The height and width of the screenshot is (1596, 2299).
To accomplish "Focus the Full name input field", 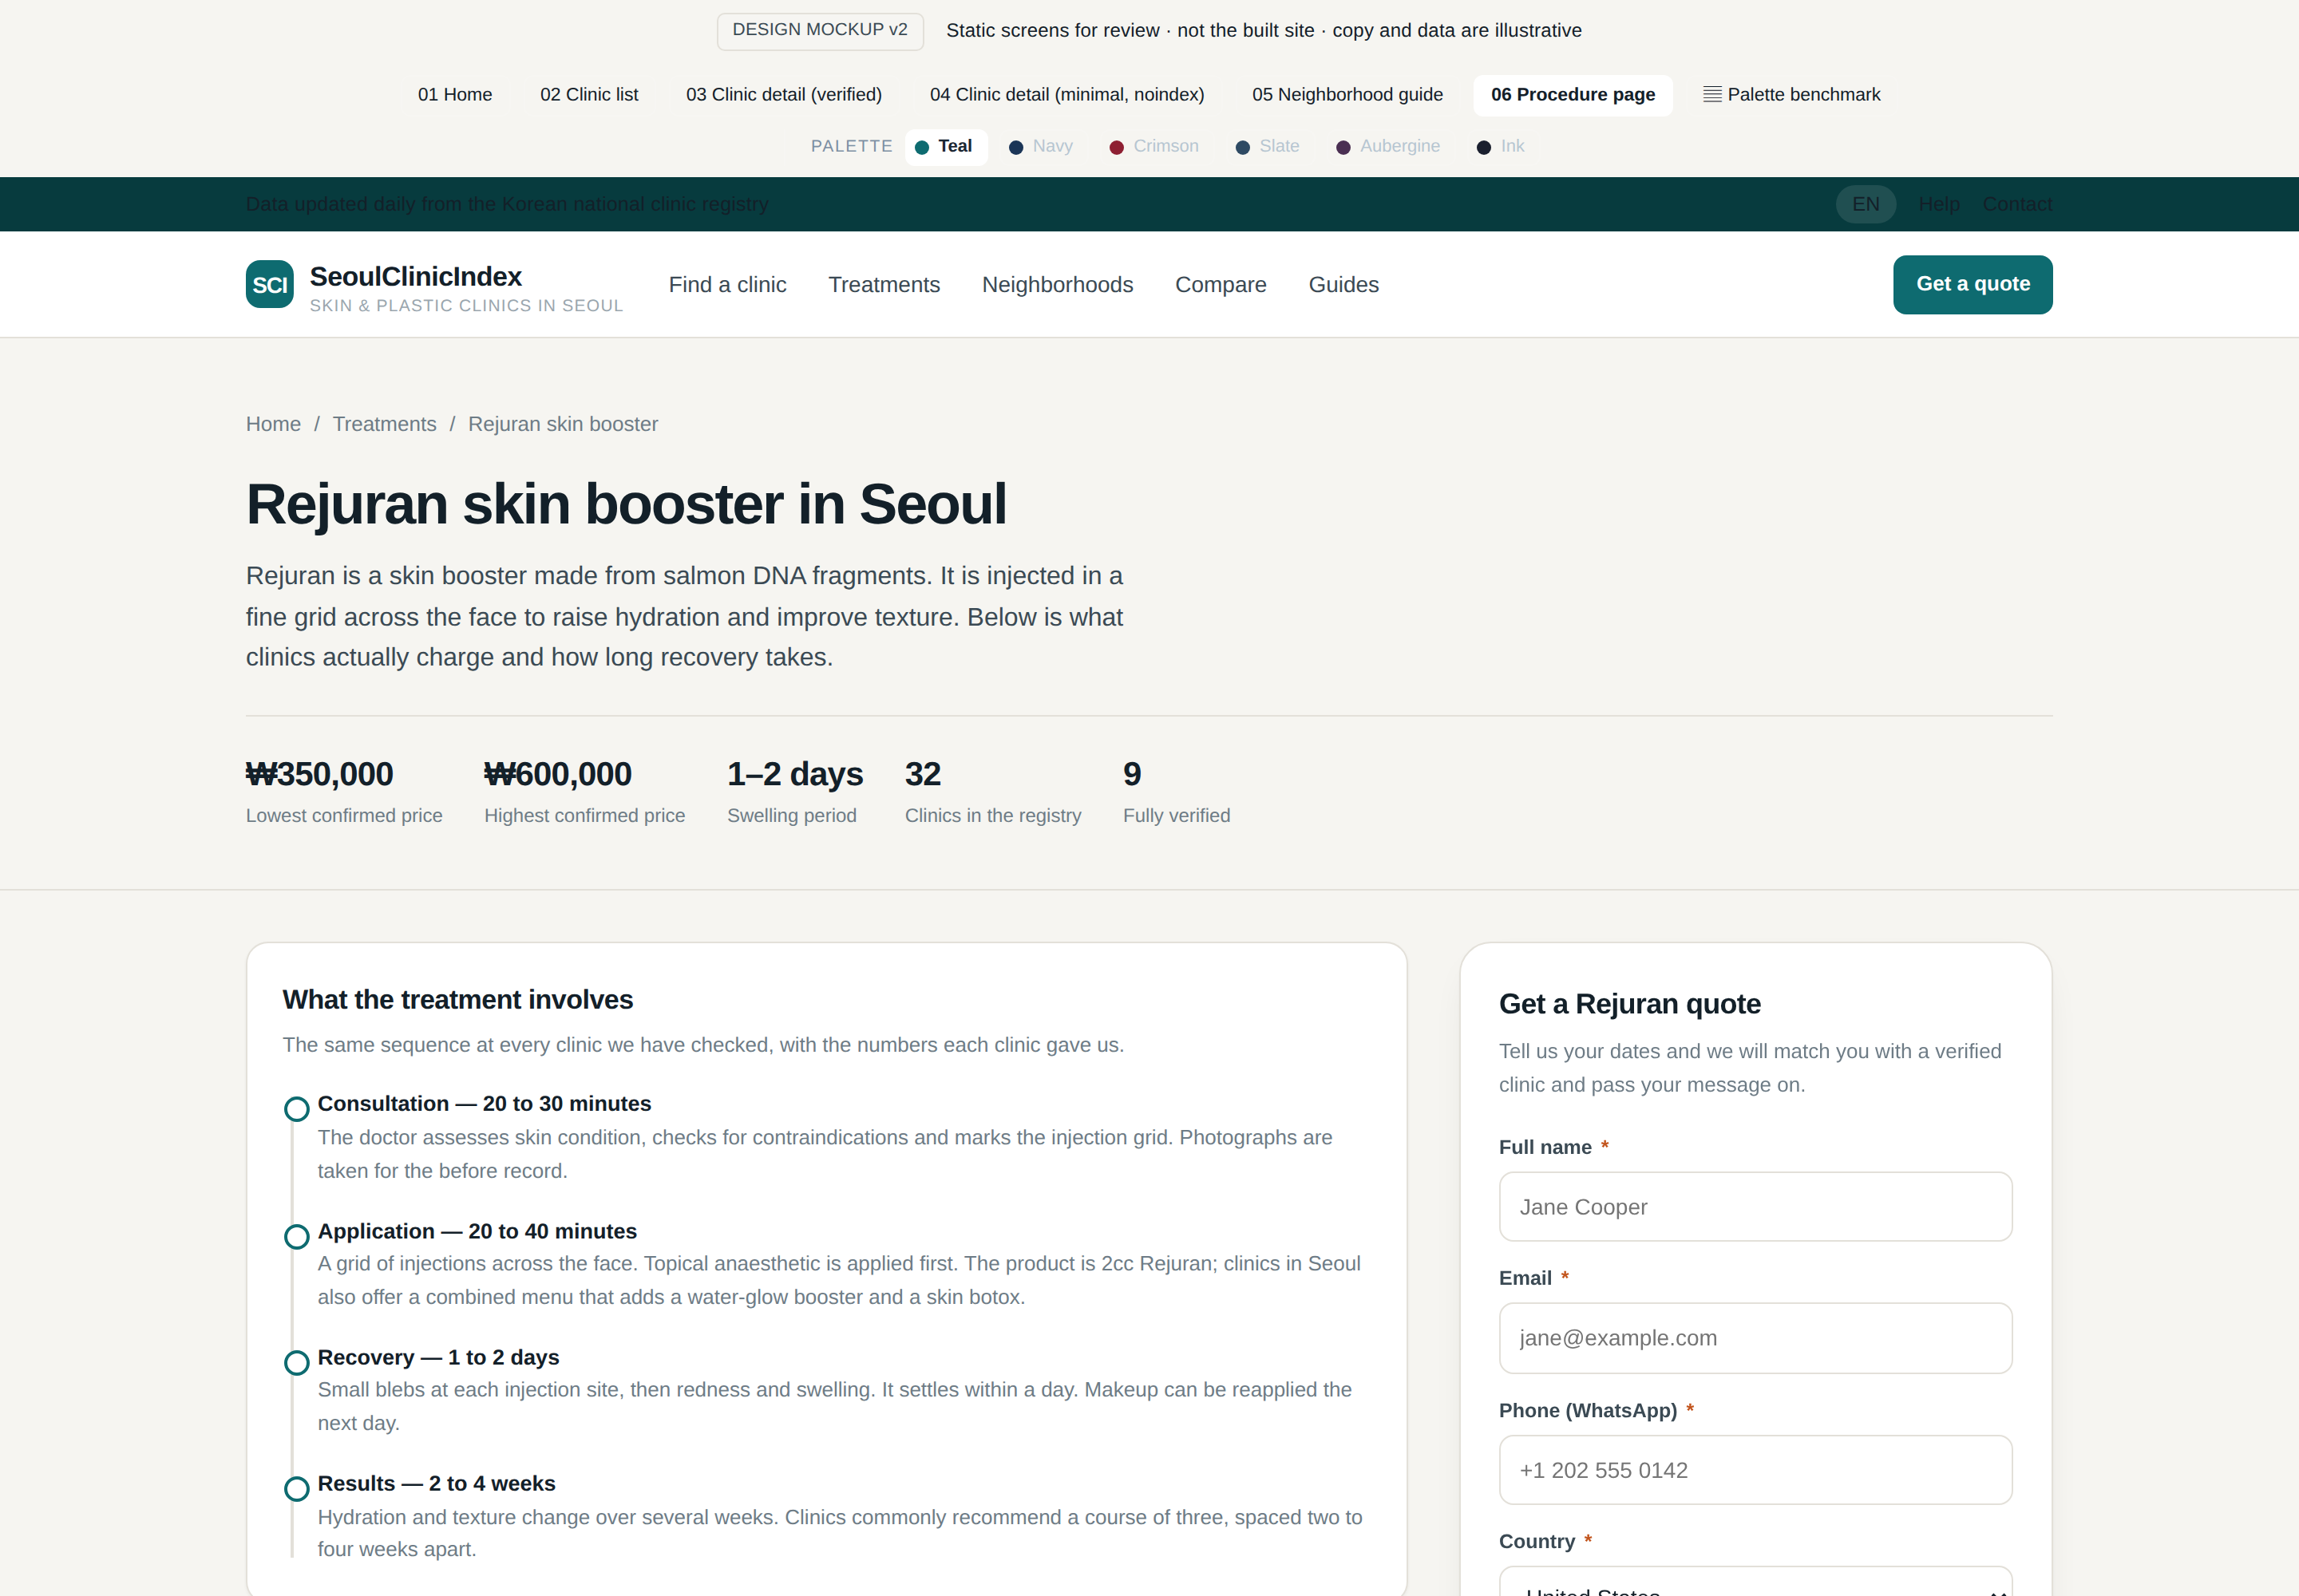I will [x=1755, y=1207].
